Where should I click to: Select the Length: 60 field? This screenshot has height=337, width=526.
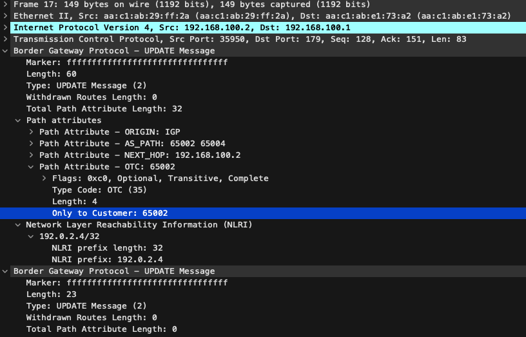click(52, 74)
